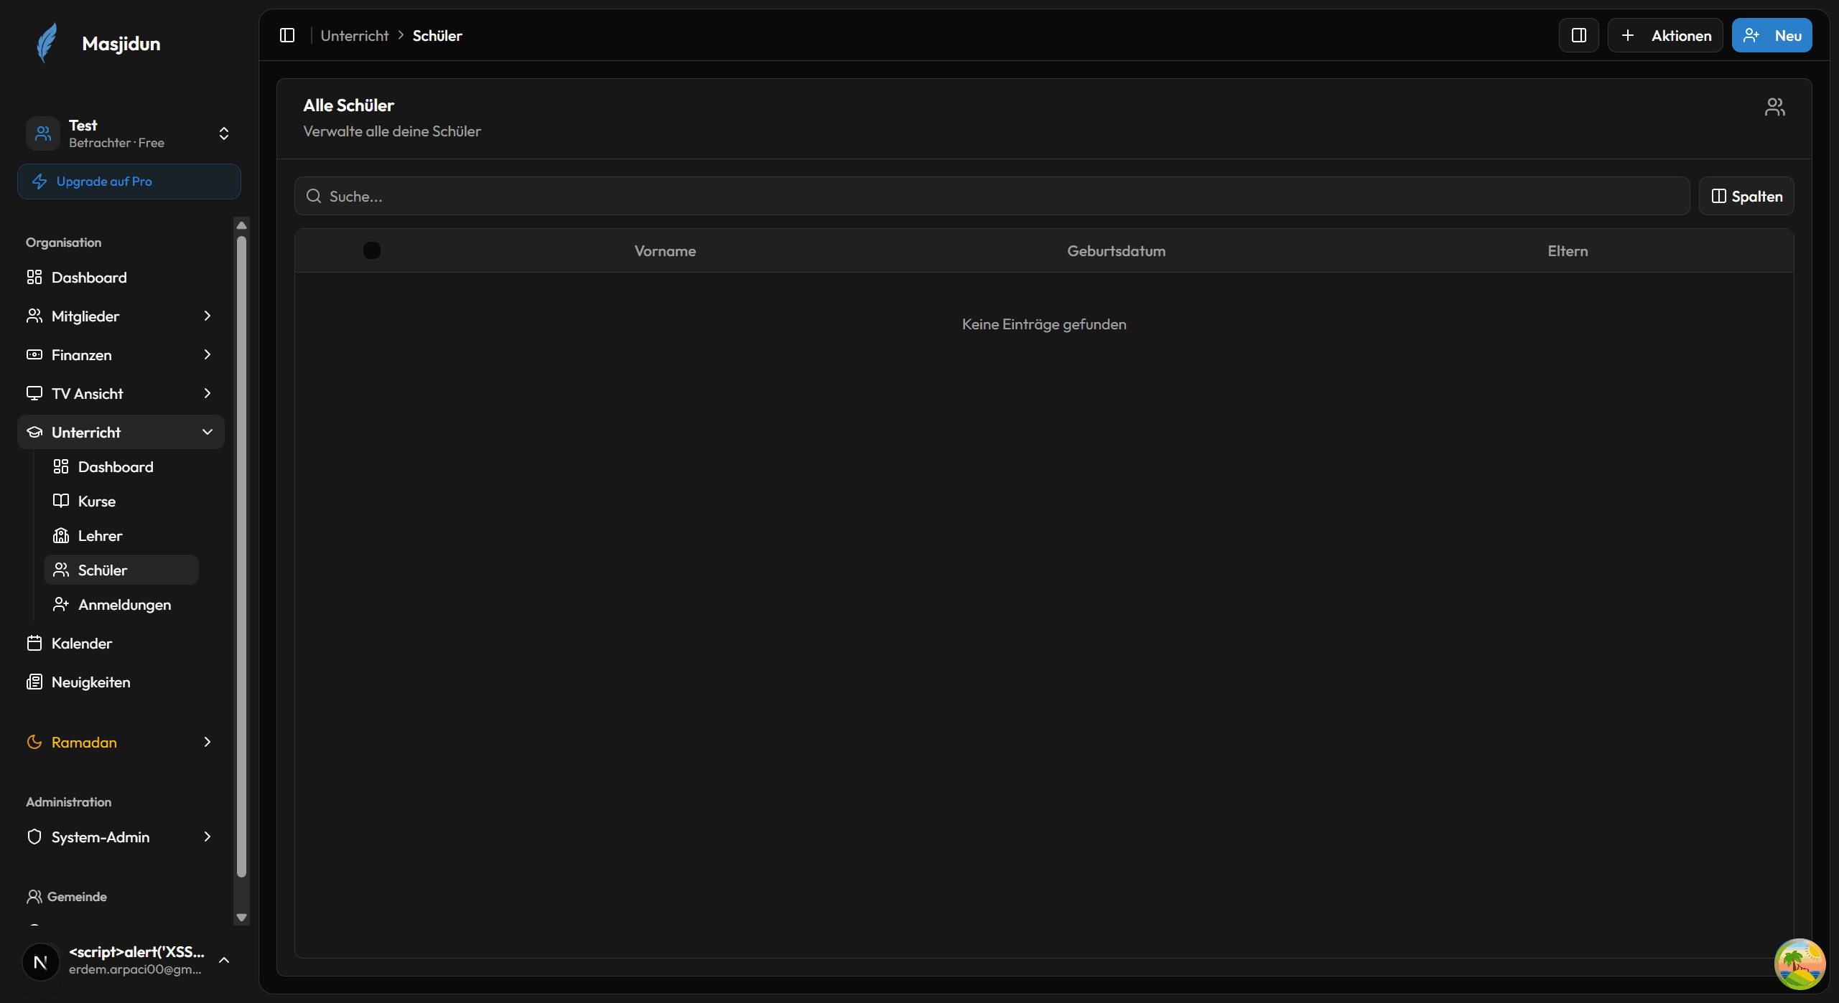Collapse the Unterricht submenu

click(x=86, y=432)
